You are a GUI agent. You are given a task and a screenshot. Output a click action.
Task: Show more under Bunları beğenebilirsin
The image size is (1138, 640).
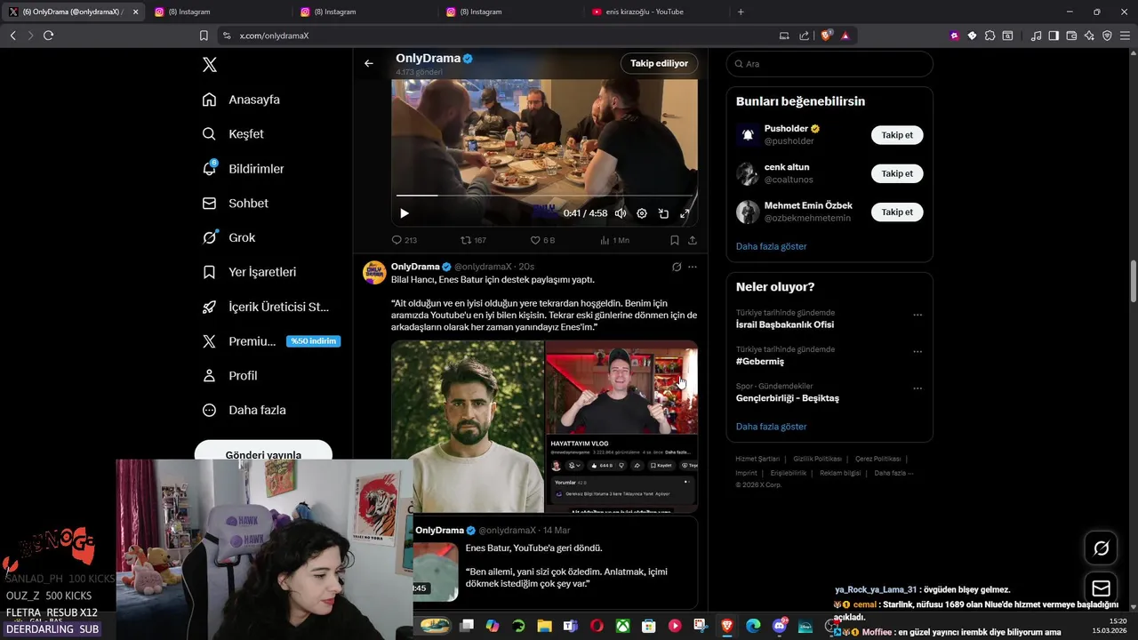click(x=771, y=246)
